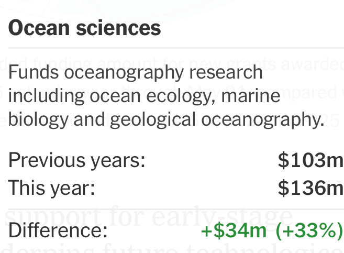The width and height of the screenshot is (344, 253).
Task: Select the 'Difference:' label
Action: [58, 230]
